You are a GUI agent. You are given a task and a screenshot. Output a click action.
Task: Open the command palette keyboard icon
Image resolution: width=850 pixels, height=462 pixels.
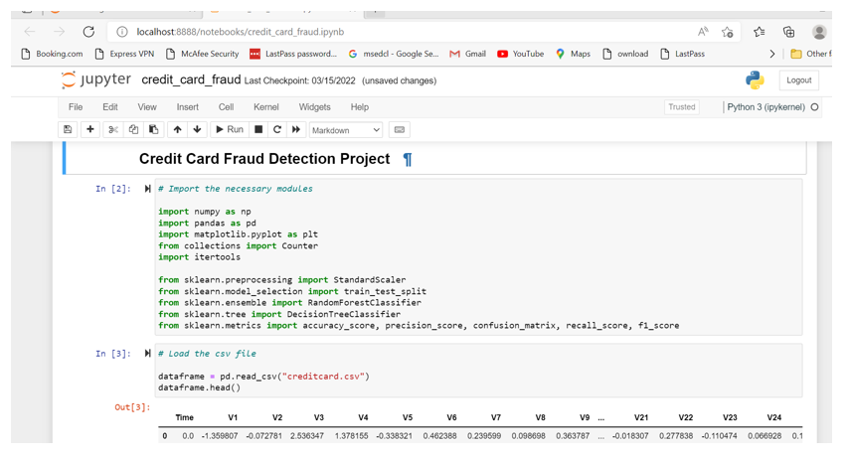pyautogui.click(x=400, y=129)
